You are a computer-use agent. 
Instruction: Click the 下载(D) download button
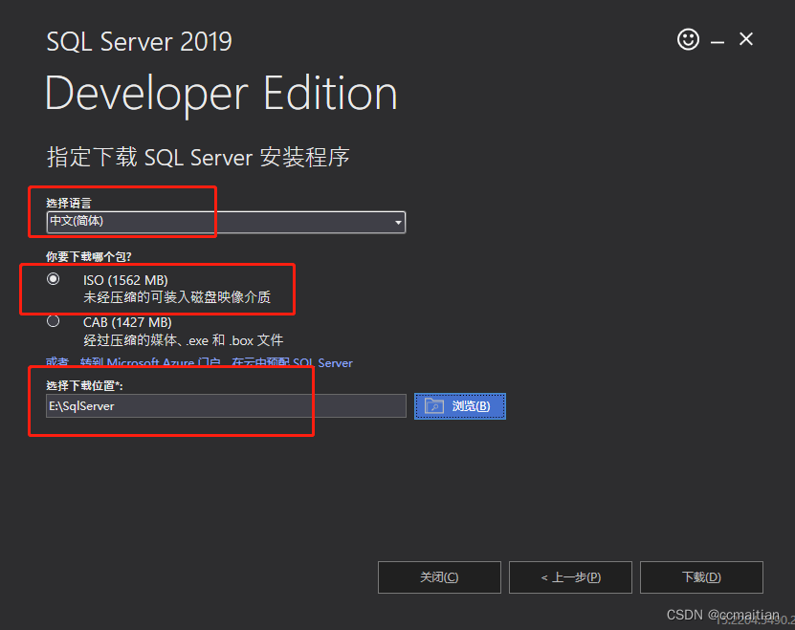pos(701,576)
